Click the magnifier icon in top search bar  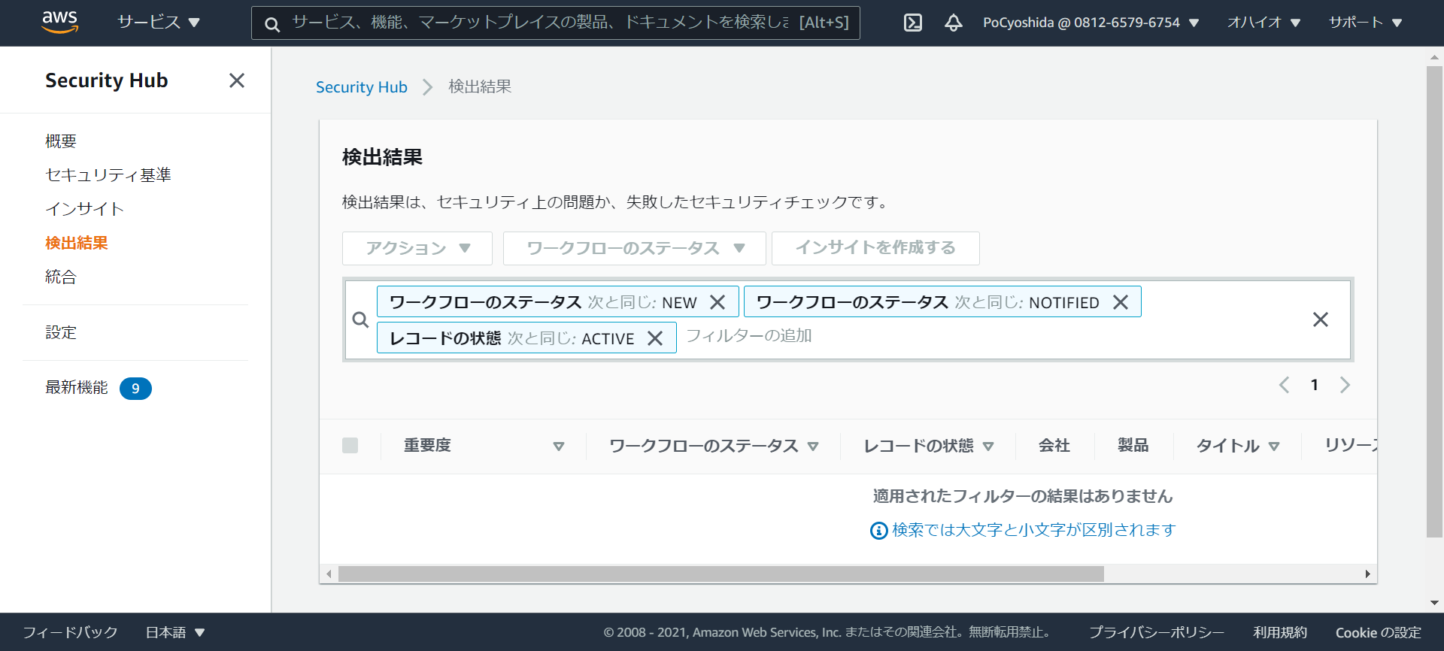click(x=272, y=24)
